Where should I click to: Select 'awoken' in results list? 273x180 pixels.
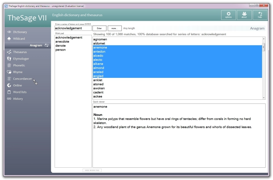(177, 88)
